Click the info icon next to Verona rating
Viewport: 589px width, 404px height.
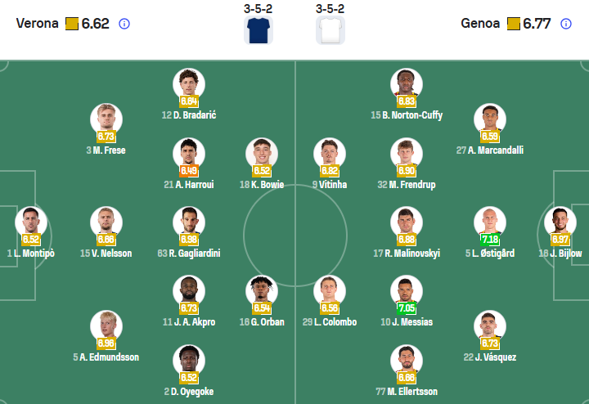click(x=124, y=24)
